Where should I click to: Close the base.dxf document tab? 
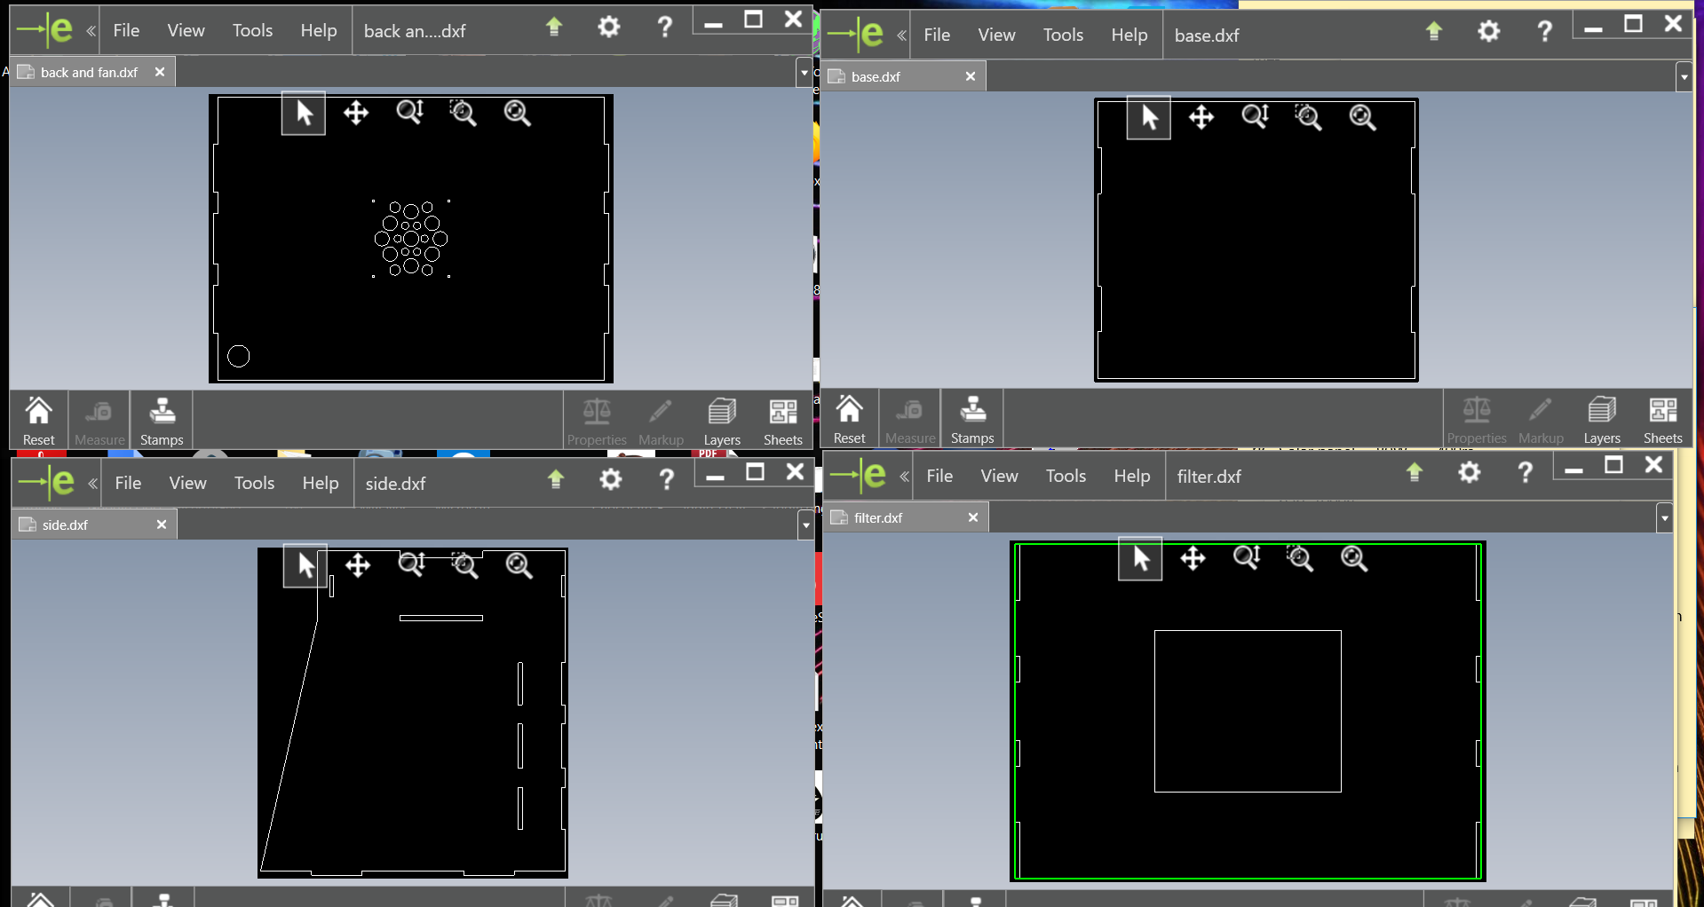(971, 76)
